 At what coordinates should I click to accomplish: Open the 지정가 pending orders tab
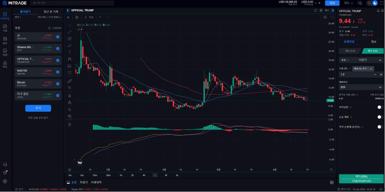point(84,183)
